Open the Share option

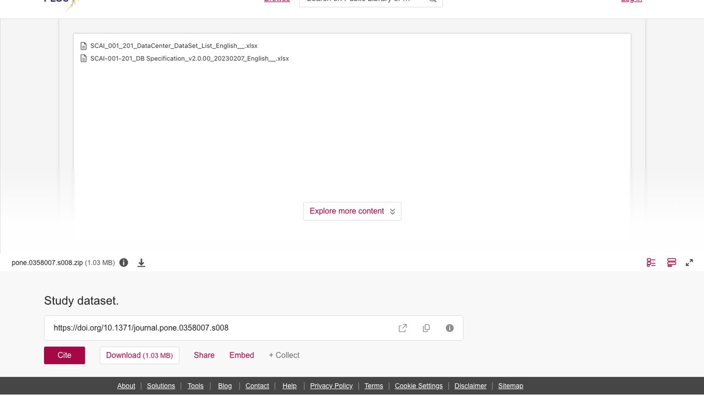[x=204, y=355]
